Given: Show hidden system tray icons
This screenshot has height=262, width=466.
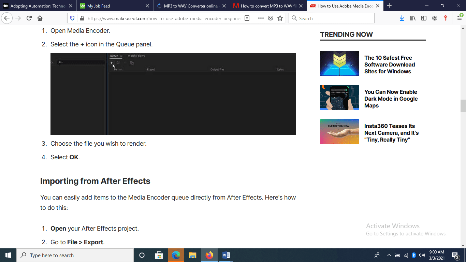Looking at the screenshot, I should [x=389, y=255].
